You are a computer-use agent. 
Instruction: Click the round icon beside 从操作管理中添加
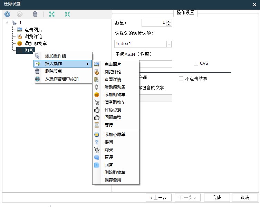point(38,79)
